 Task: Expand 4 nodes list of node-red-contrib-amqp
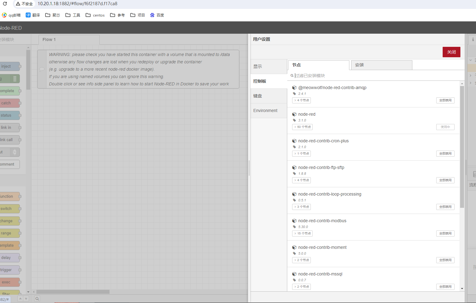coord(301,100)
